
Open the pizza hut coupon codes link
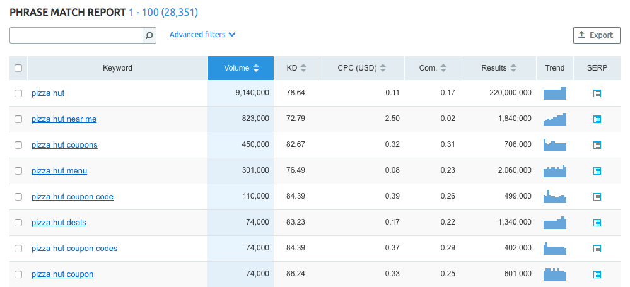point(74,249)
